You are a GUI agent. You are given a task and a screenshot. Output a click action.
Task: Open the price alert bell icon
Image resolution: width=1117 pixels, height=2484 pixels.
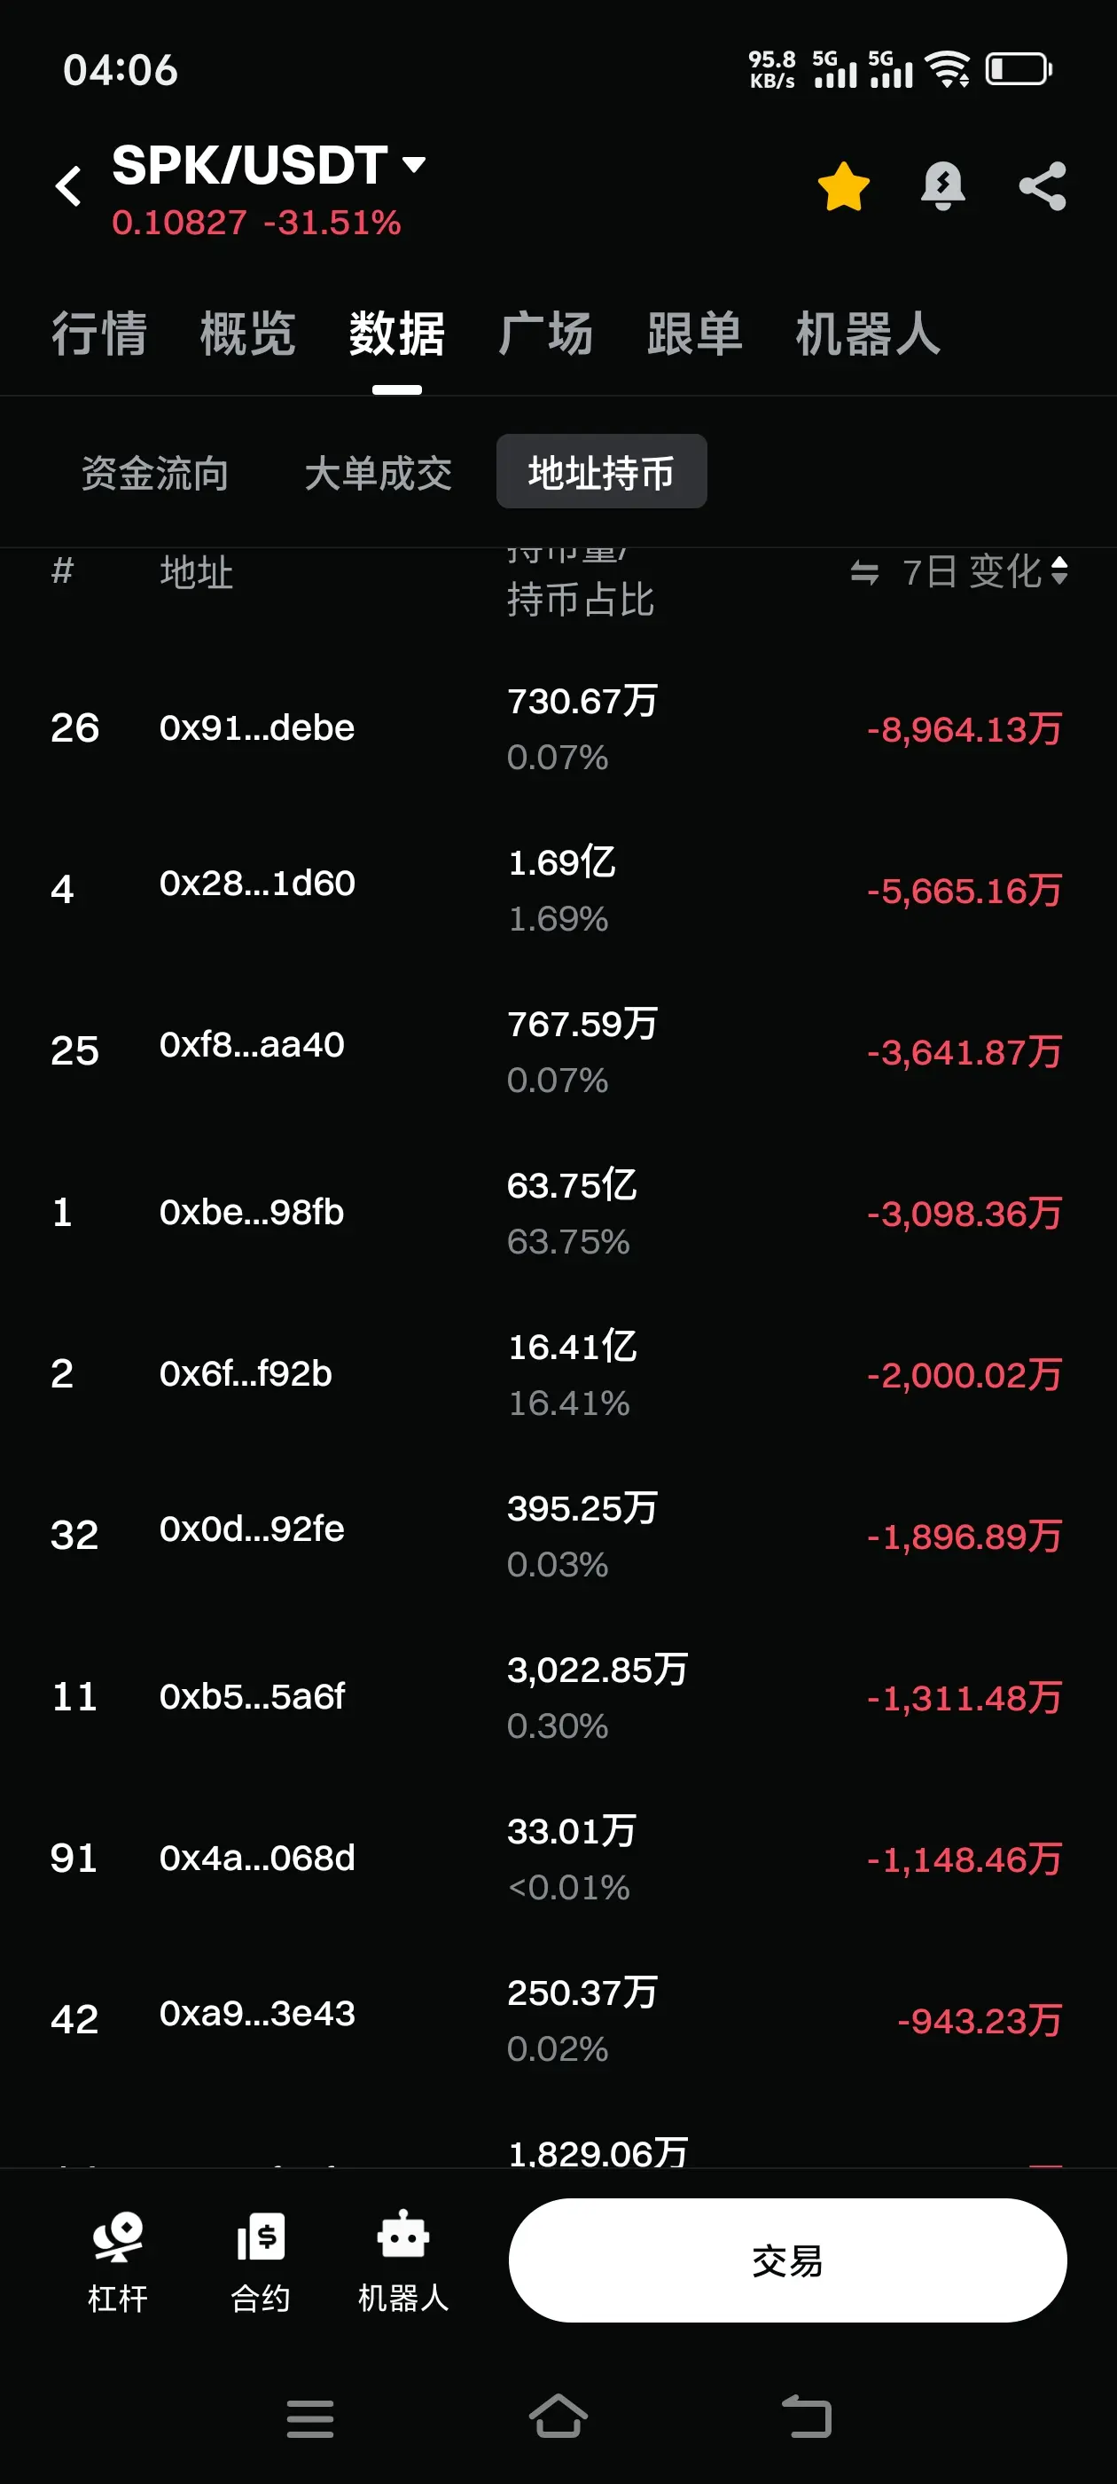click(942, 186)
